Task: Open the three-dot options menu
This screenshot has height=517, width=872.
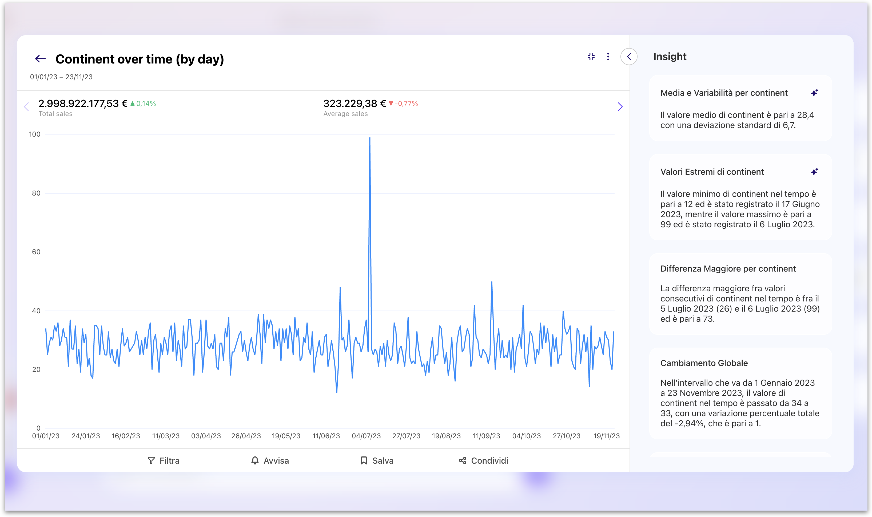Action: click(x=608, y=57)
